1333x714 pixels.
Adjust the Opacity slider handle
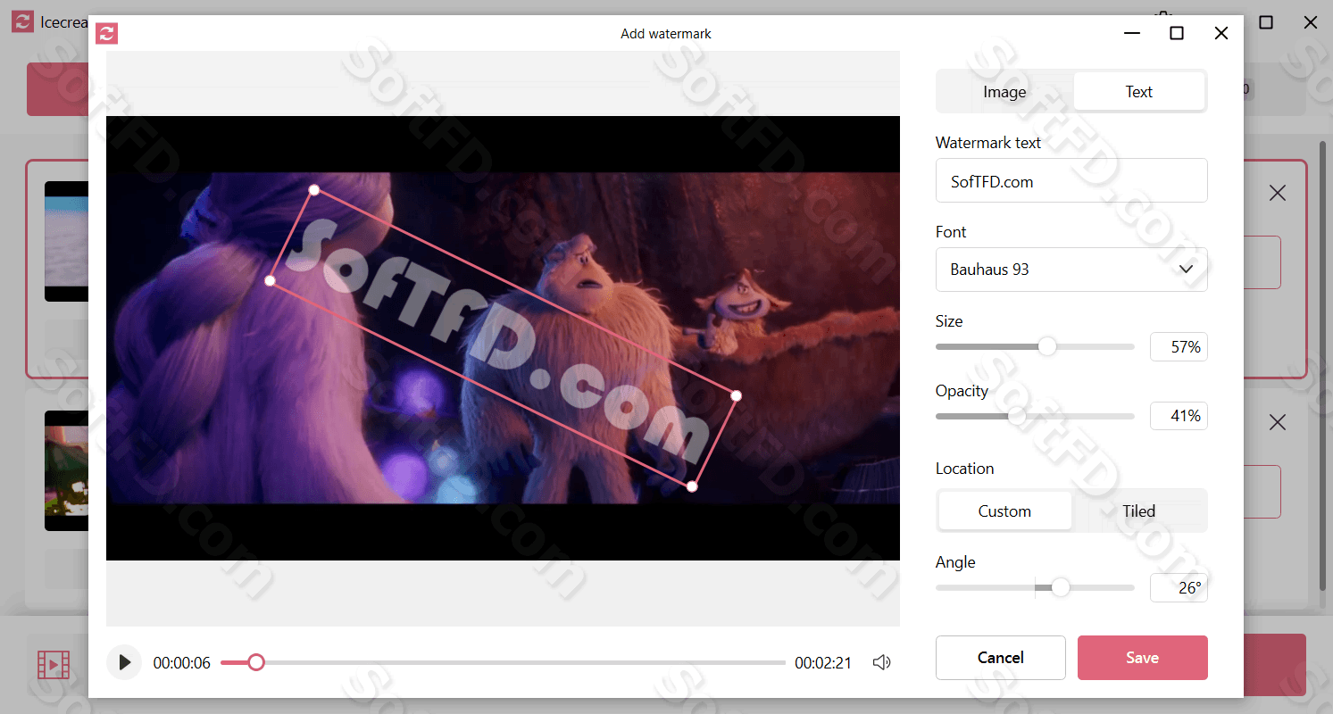1017,416
